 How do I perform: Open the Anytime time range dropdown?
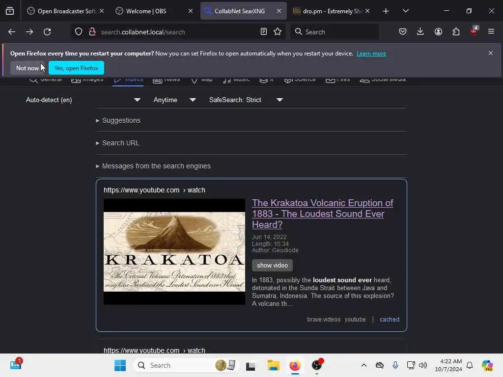point(174,100)
